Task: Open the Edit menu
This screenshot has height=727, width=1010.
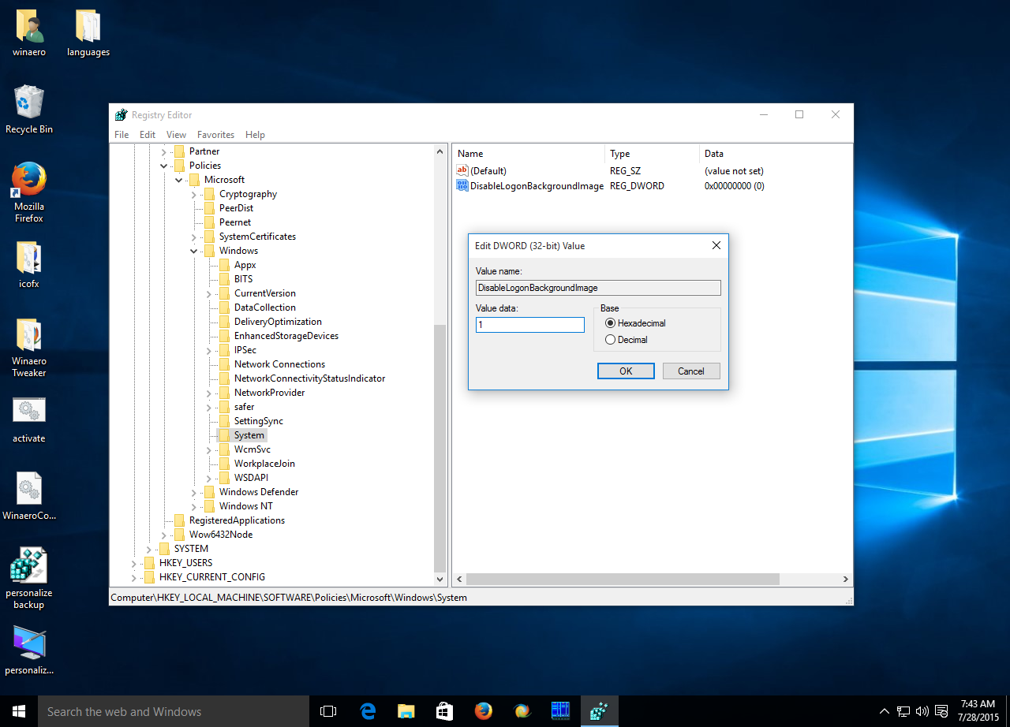Action: (147, 134)
